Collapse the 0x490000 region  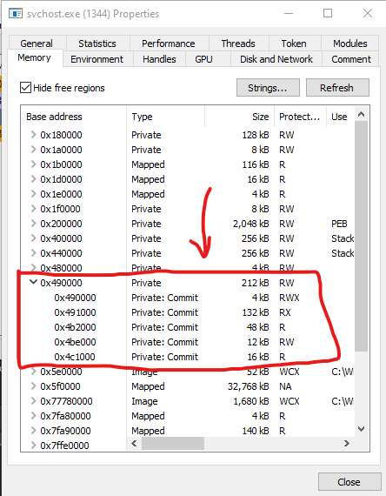[33, 282]
